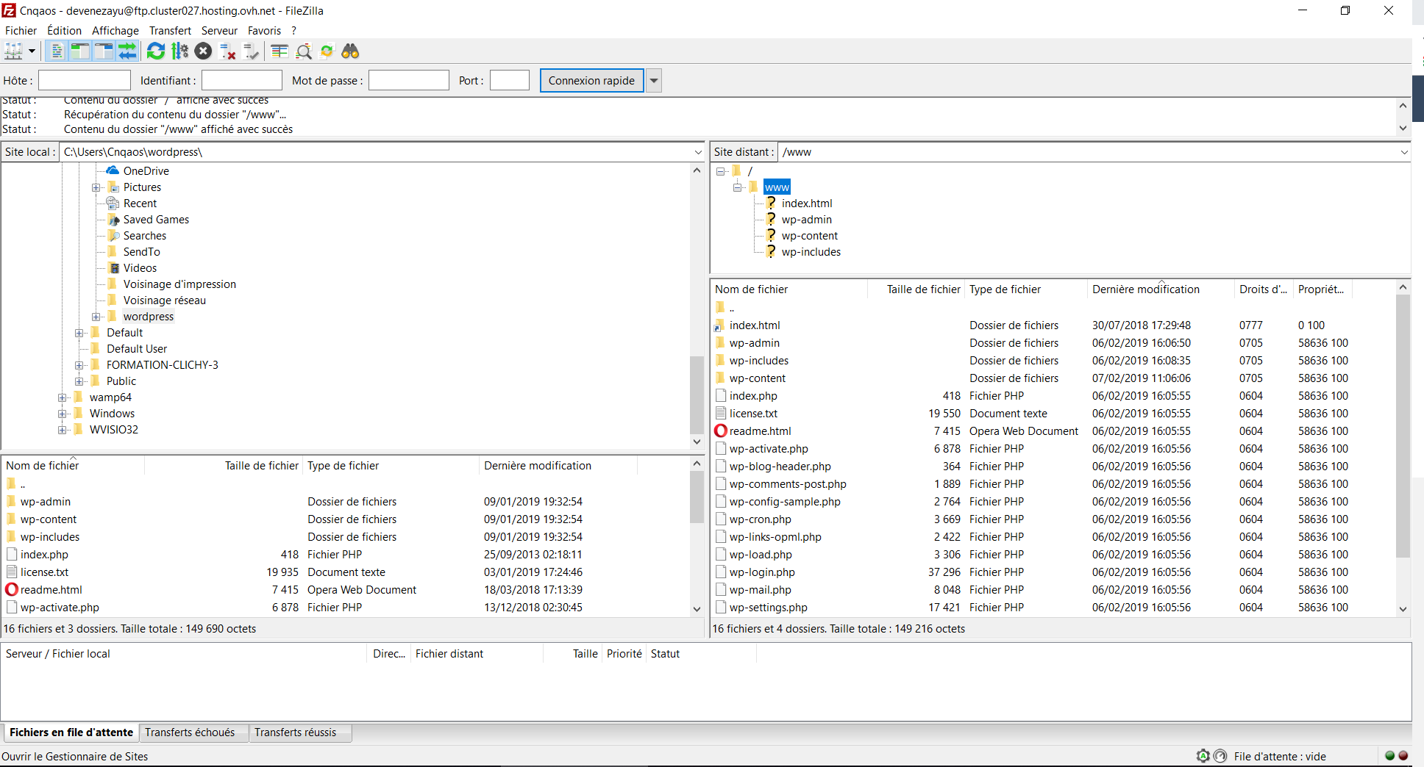1424x767 pixels.
Task: Collapse the www folder in remote tree
Action: click(x=737, y=187)
